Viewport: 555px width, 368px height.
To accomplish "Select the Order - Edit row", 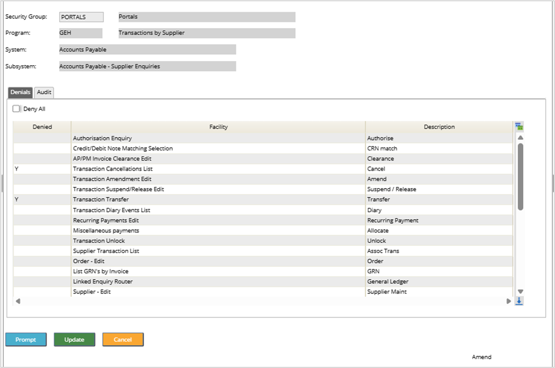I will coord(263,262).
